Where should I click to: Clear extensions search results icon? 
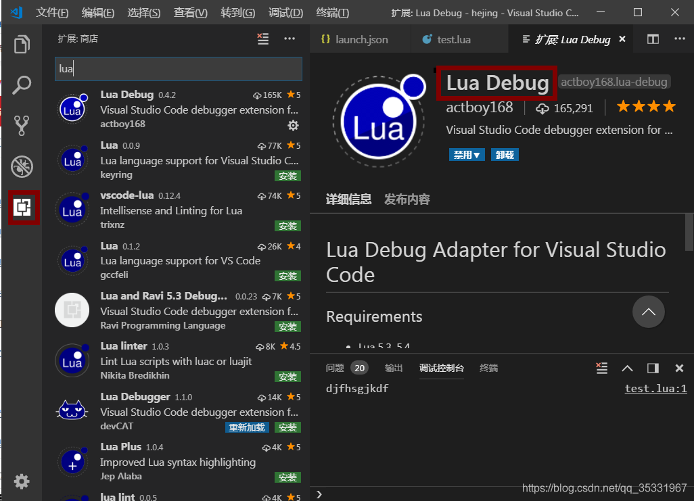[263, 39]
